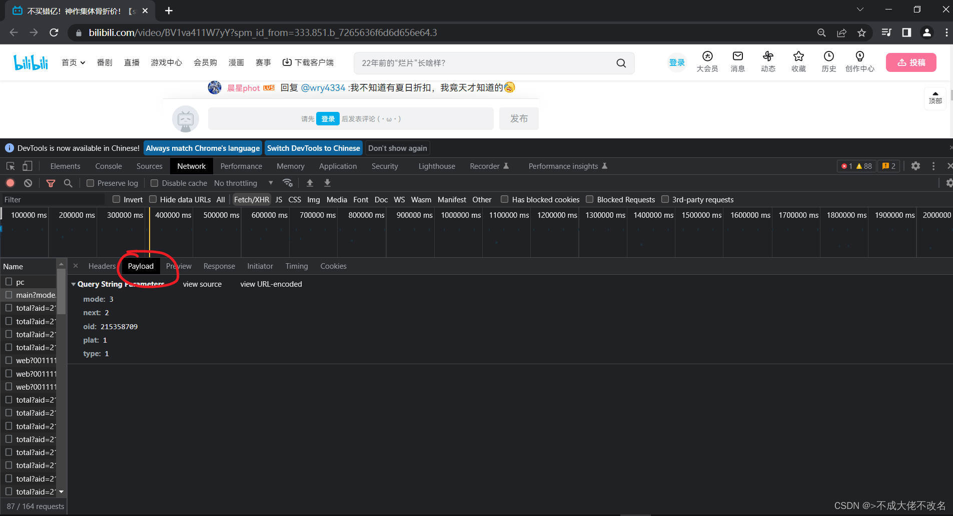Open the No throttling dropdown

244,183
